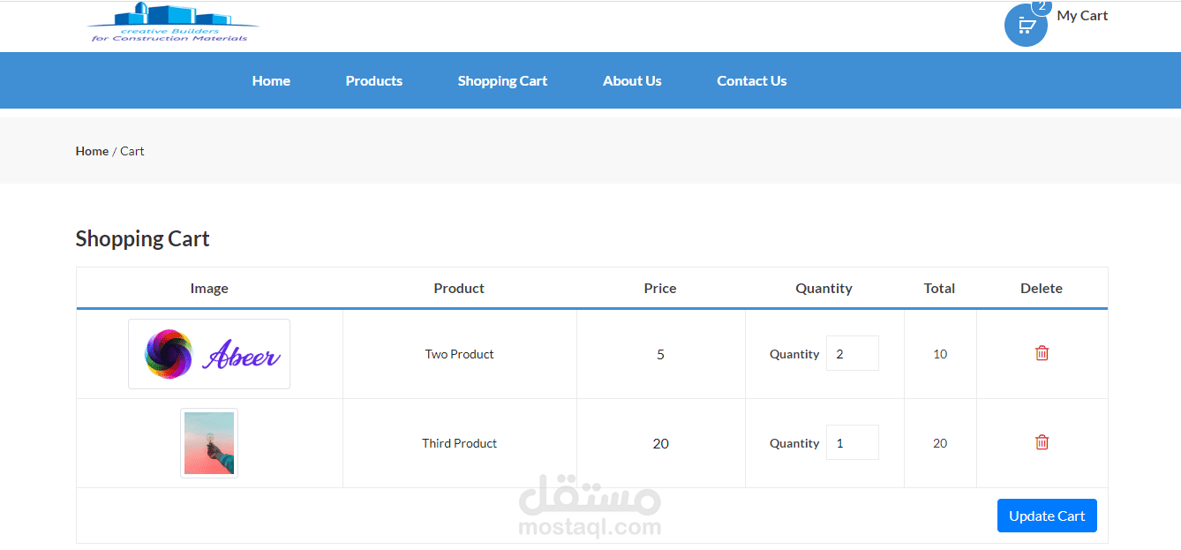This screenshot has height=550, width=1181.
Task: Click the cart item count badge
Action: click(x=1042, y=6)
